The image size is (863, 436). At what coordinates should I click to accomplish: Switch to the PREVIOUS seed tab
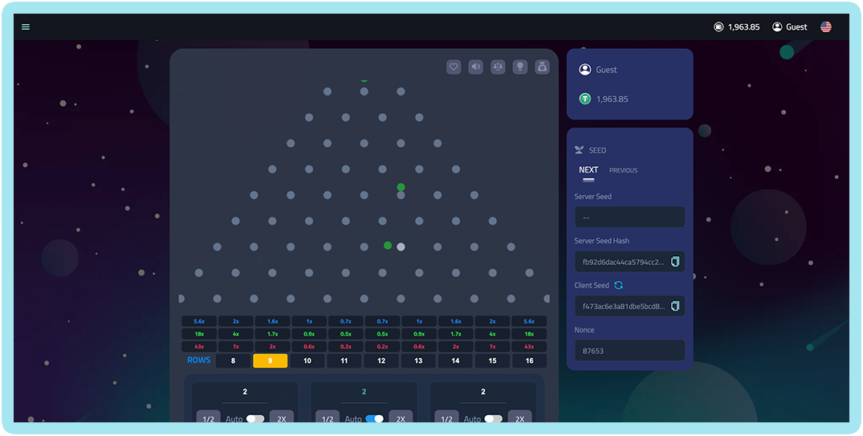coord(623,171)
